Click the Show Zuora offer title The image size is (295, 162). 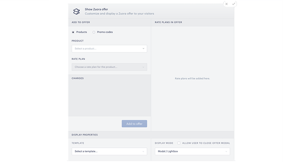(x=96, y=9)
